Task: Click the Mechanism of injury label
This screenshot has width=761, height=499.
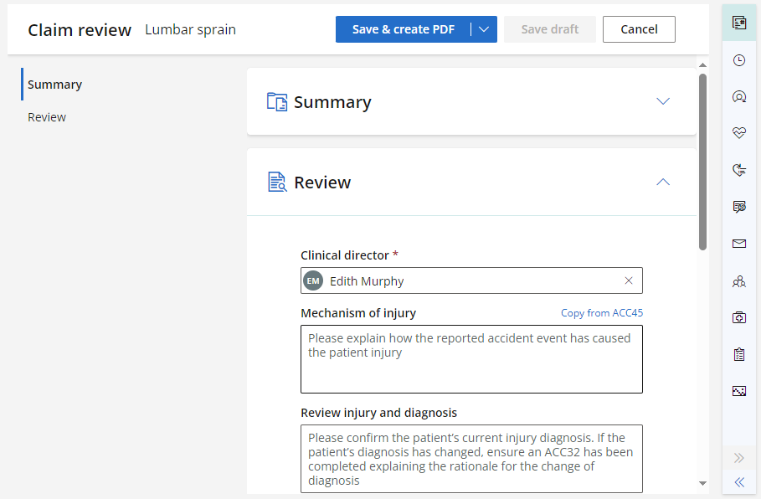Action: [358, 313]
